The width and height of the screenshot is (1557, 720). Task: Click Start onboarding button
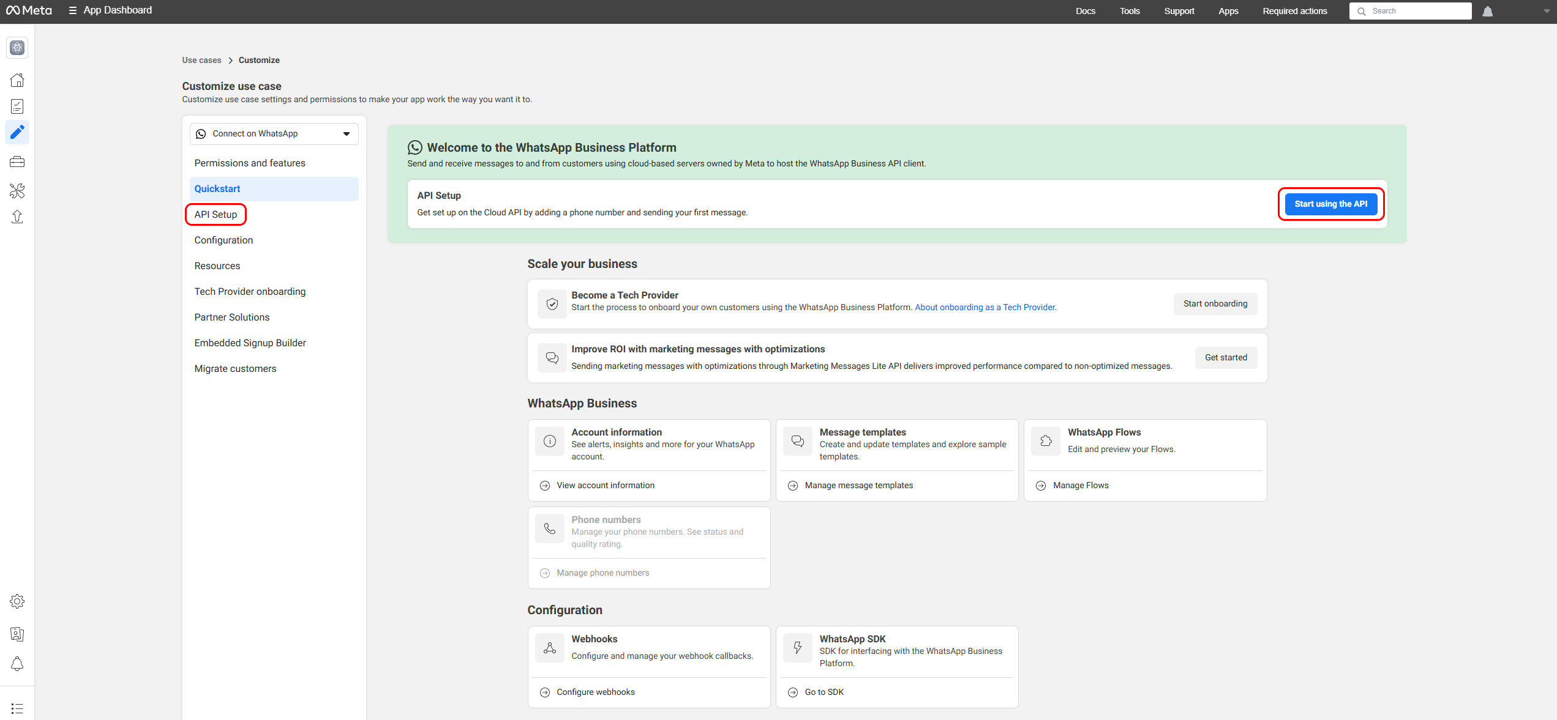coord(1215,304)
